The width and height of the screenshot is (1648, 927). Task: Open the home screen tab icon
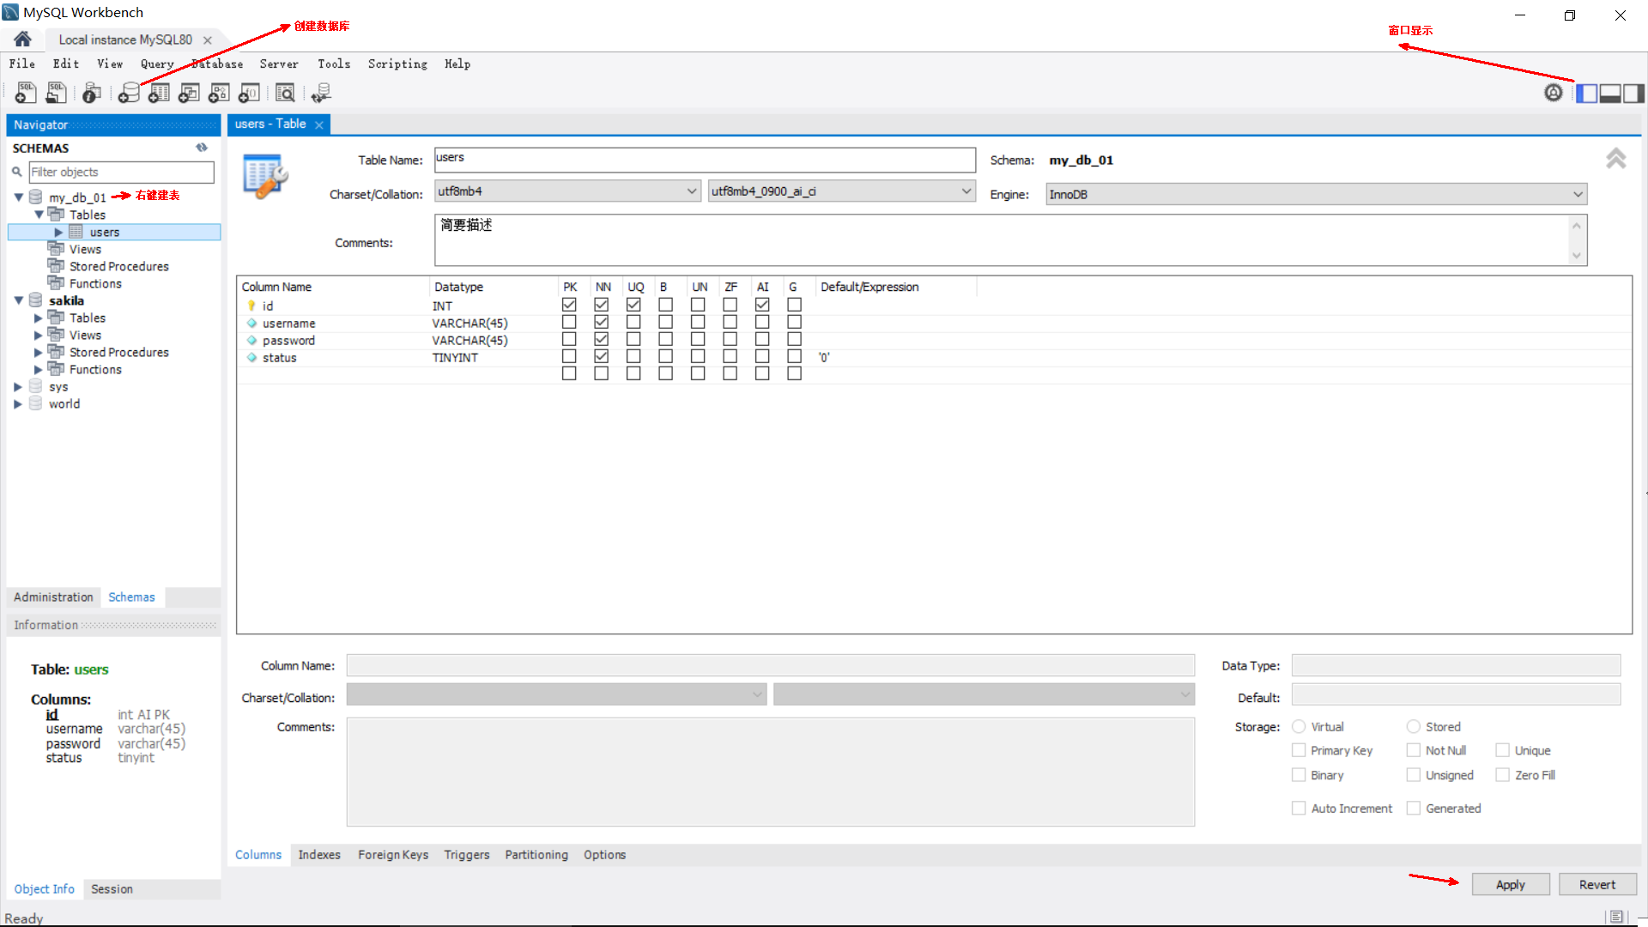pos(22,39)
